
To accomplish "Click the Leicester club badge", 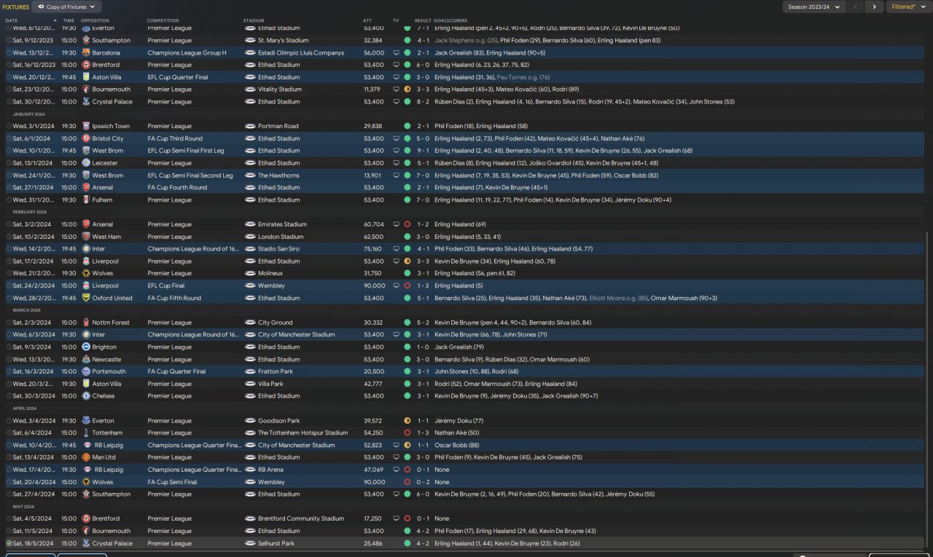I will pos(86,163).
